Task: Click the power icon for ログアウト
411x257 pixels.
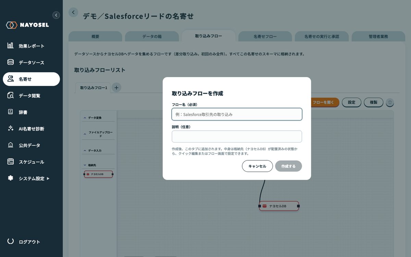Action: pyautogui.click(x=11, y=241)
